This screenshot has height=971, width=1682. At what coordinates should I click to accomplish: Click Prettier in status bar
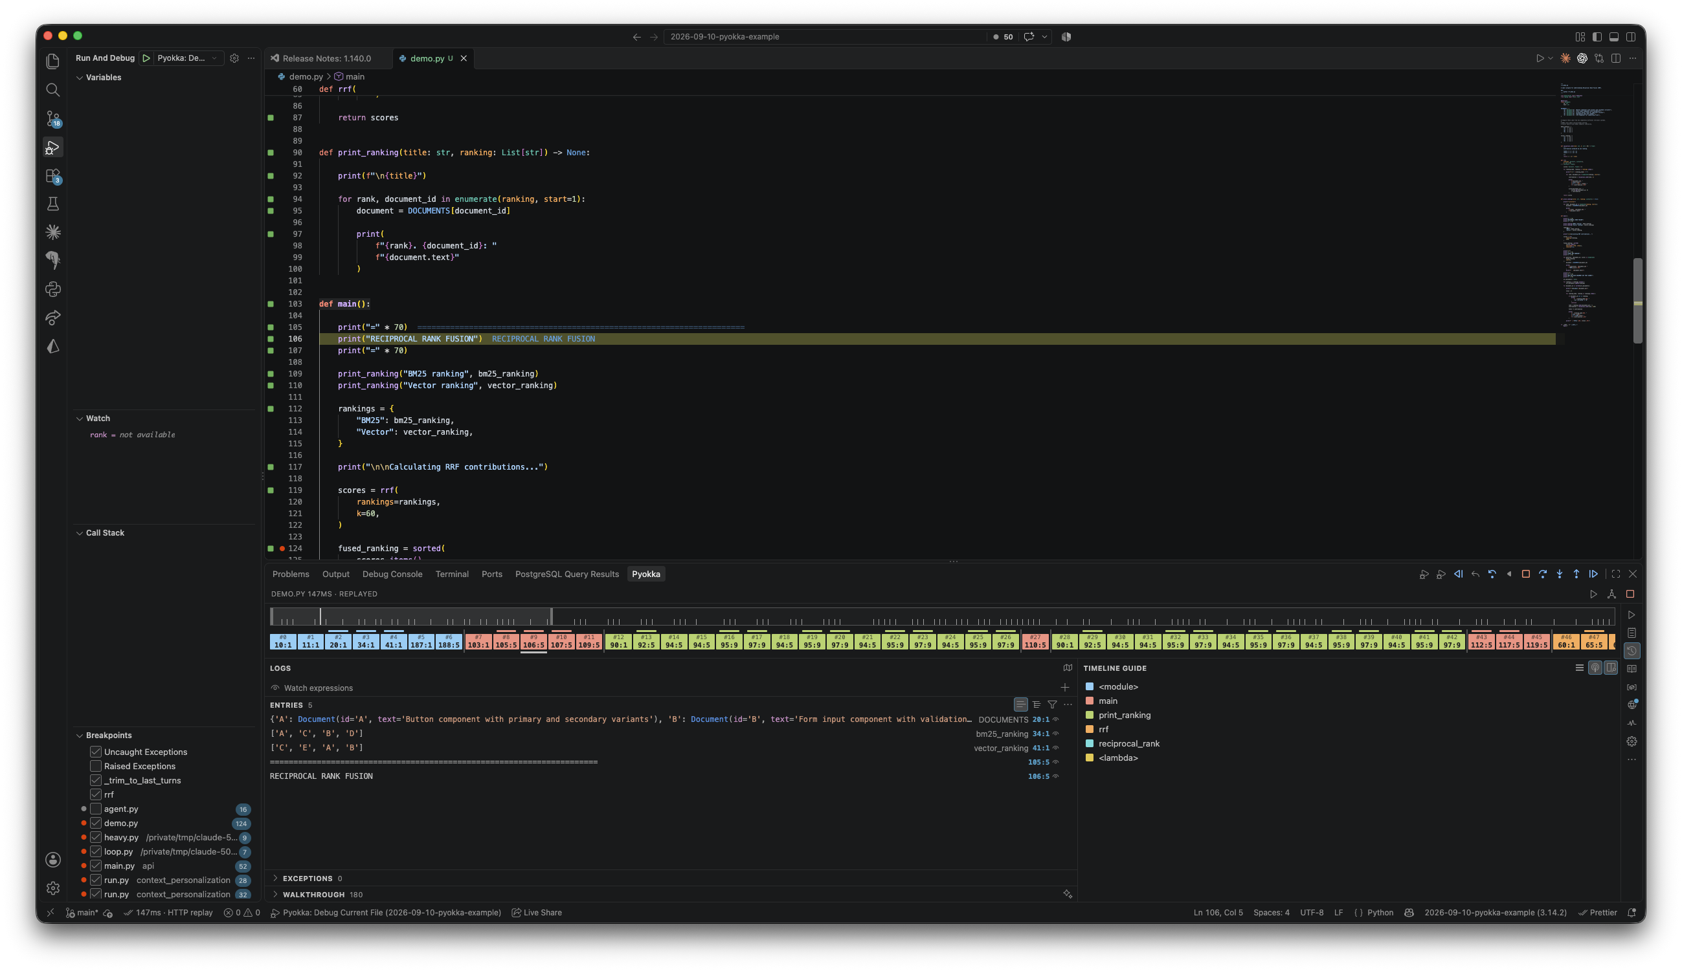[1597, 913]
